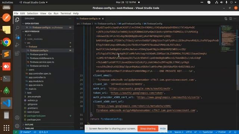This screenshot has width=239, height=134.
Task: Click the feedback icon in status bar
Action: coord(230,132)
